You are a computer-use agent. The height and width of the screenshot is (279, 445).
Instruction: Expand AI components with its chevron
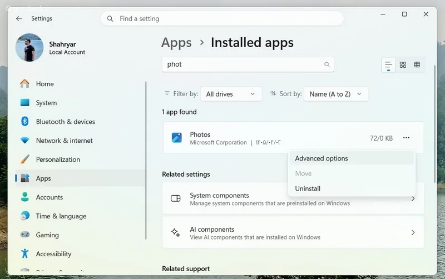(413, 232)
